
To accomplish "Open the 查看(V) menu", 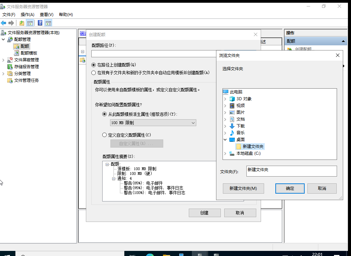I will pos(47,15).
